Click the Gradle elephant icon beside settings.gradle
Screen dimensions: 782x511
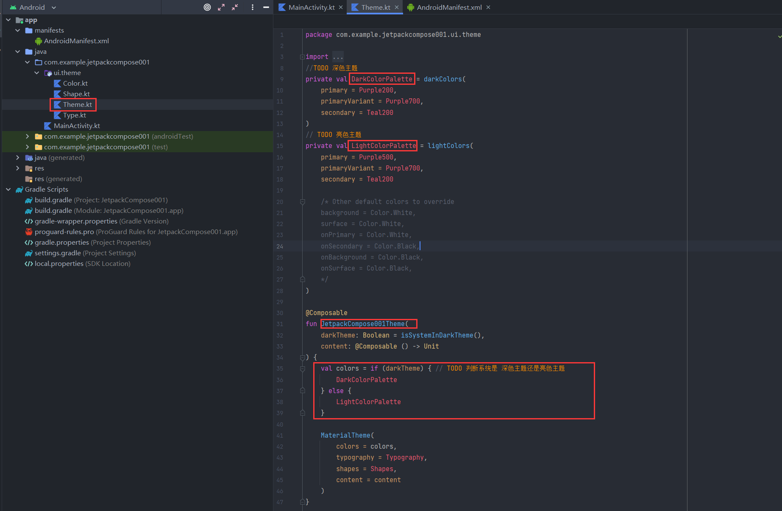(x=28, y=253)
